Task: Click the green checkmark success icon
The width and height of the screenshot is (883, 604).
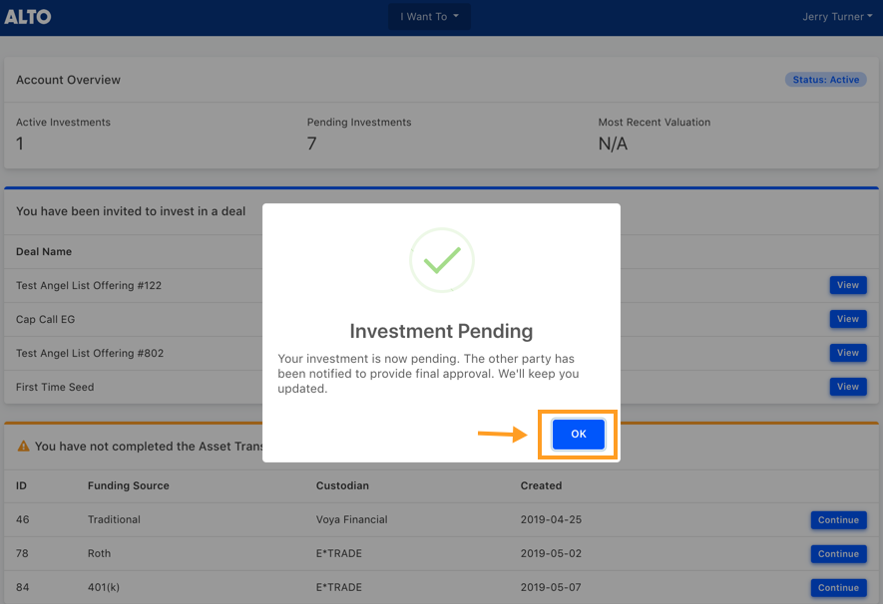Action: (441, 260)
